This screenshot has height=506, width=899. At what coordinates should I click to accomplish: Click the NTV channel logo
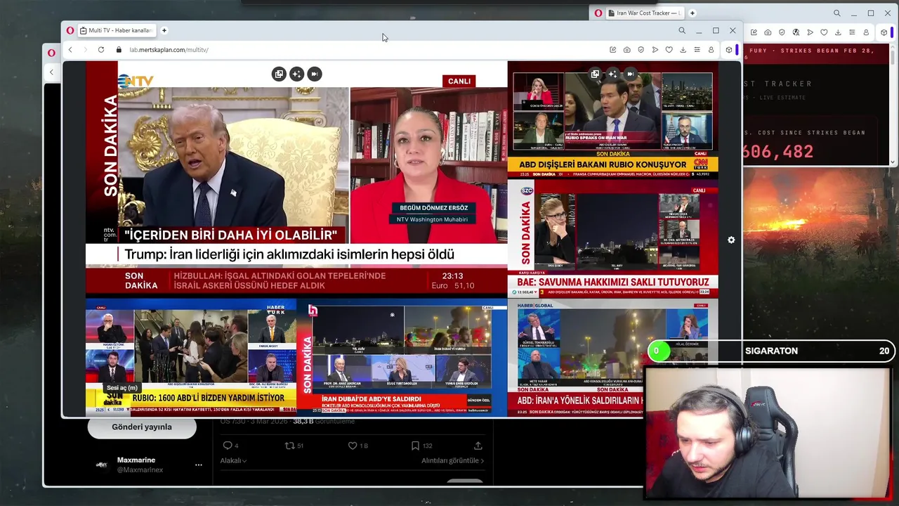(136, 81)
